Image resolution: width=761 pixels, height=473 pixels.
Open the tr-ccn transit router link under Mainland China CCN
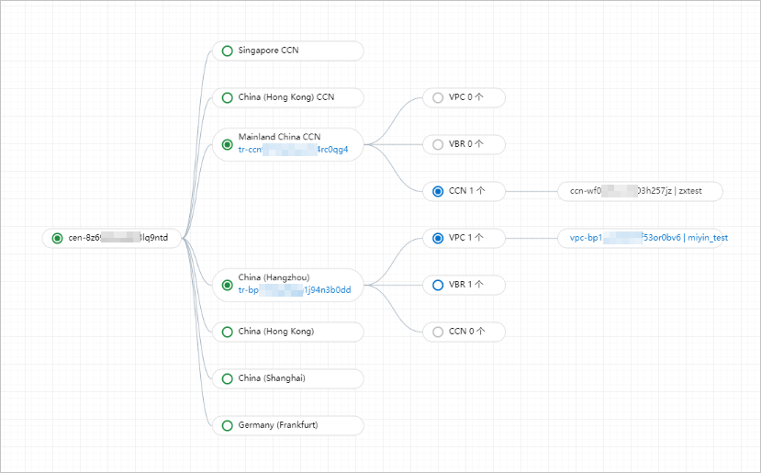point(293,150)
